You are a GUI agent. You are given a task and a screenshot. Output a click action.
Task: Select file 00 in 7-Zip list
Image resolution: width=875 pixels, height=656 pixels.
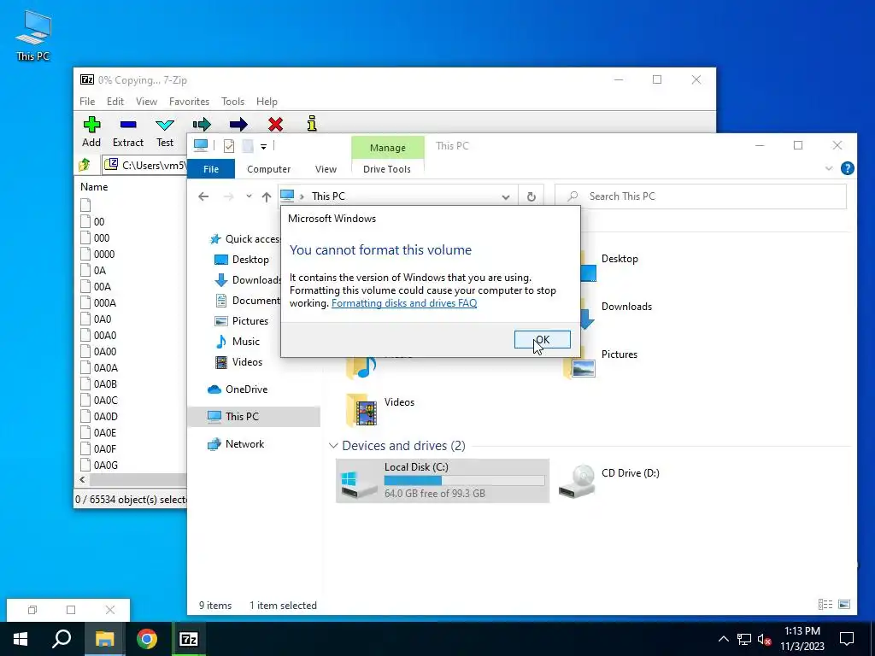(99, 221)
